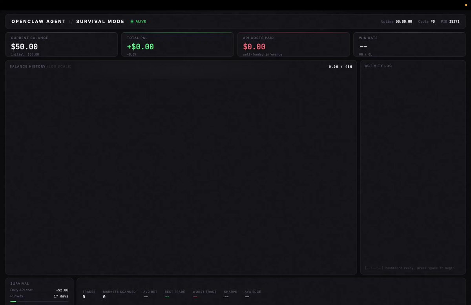The image size is (471, 305).
Task: Click the green Runway progress bar
Action: [13, 301]
